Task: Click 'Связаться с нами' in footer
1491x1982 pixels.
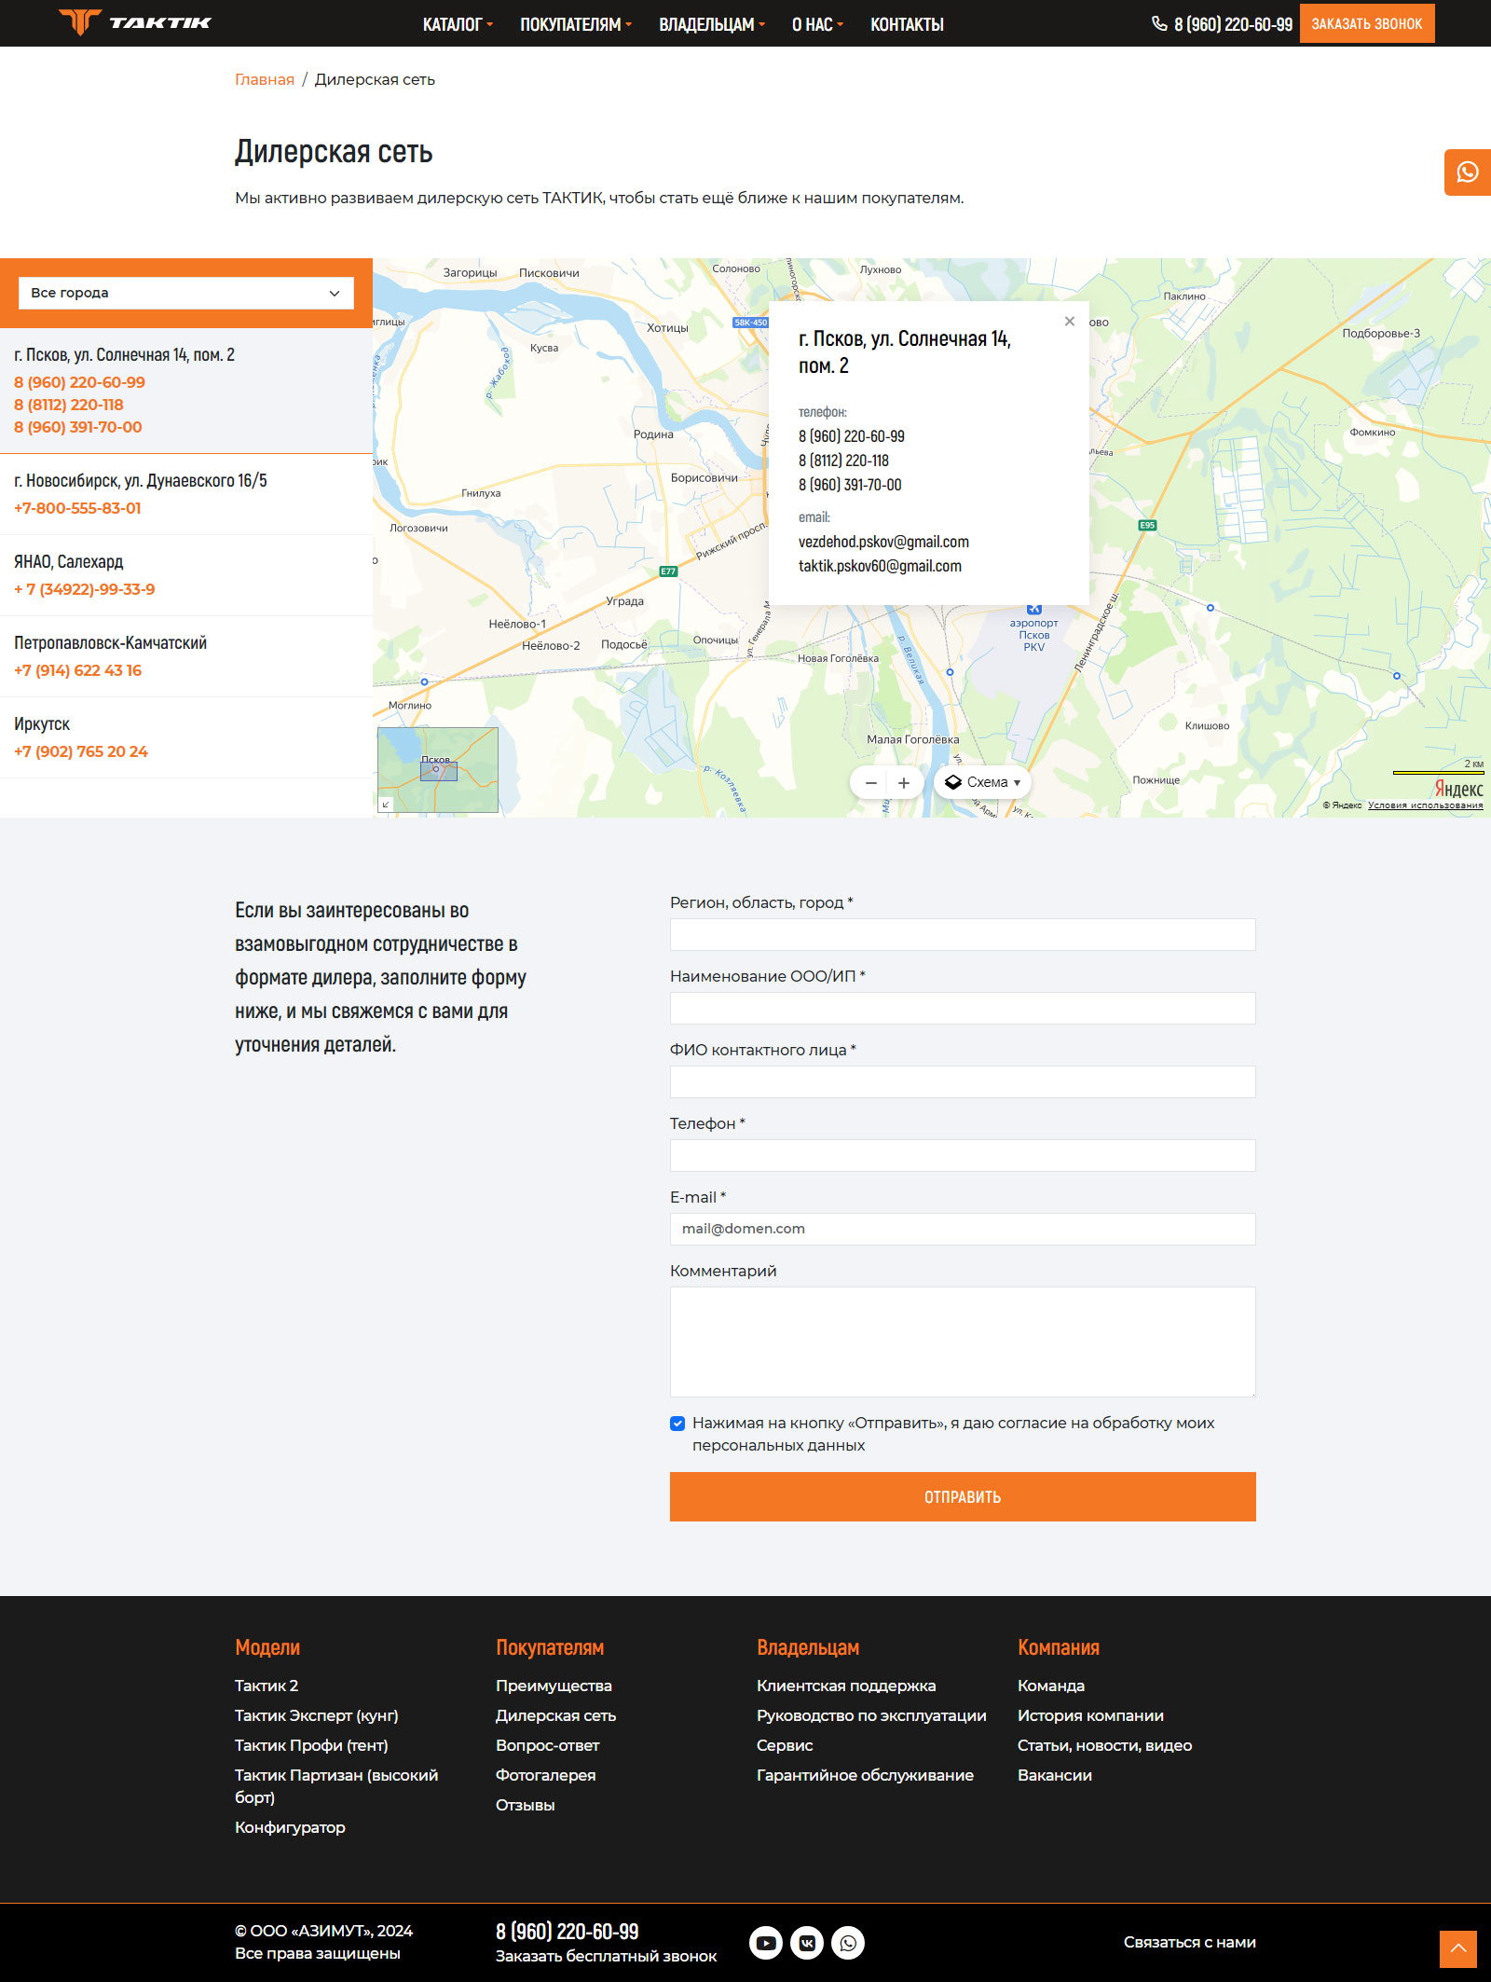Action: [x=1190, y=1942]
